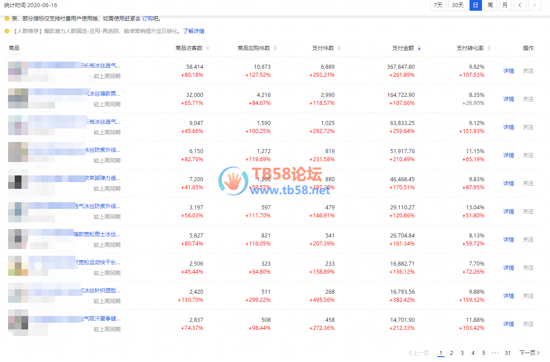The height and width of the screenshot is (362, 550).
Task: Select the 7天 time range
Action: pyautogui.click(x=438, y=5)
